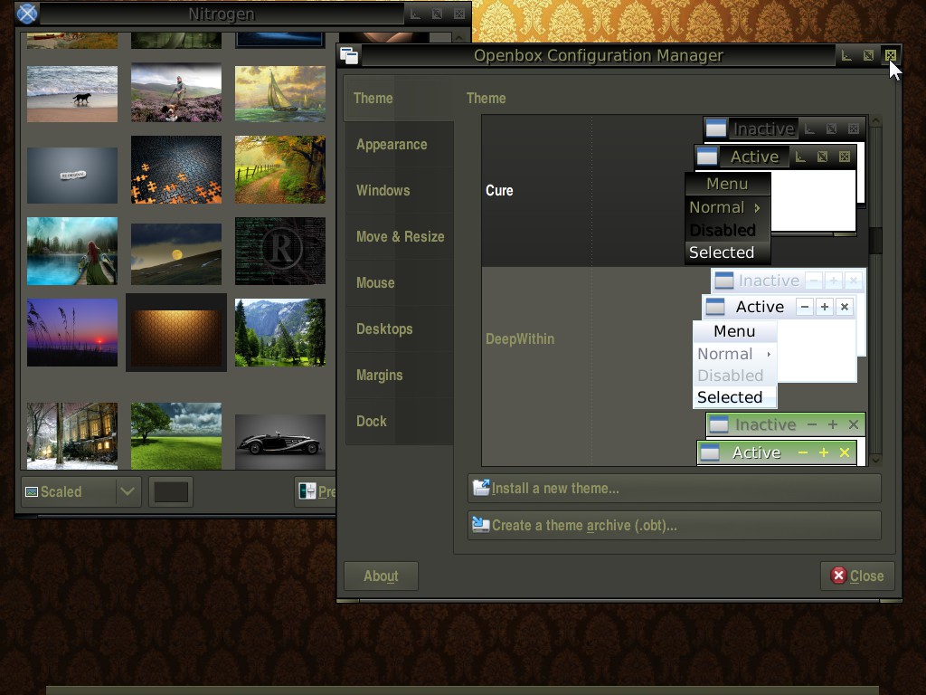Click Create a theme archive (.obt) button
Screen dimensions: 926x695
click(x=675, y=526)
